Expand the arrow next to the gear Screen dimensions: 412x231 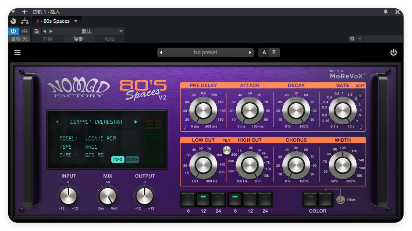click(360, 39)
